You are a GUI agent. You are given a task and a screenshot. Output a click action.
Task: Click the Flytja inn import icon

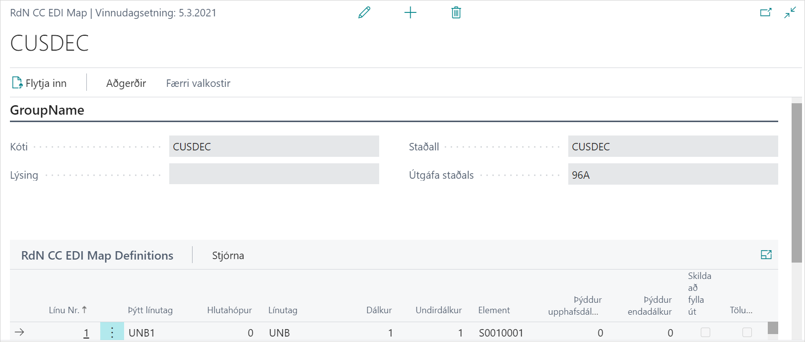click(x=17, y=83)
